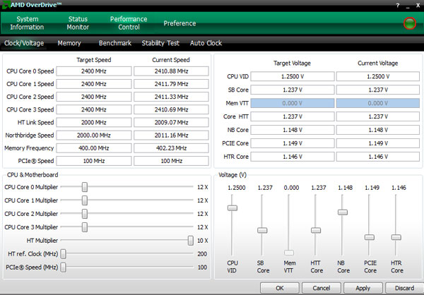Switch to the Memory sub-tab
Image resolution: width=424 pixels, height=295 pixels.
coord(69,43)
